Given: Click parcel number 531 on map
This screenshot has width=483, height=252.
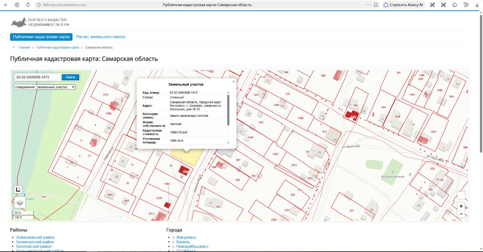Looking at the screenshot, I should pos(352,210).
